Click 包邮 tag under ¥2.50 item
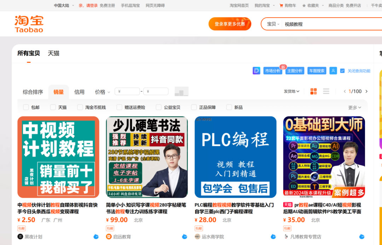382x245 pixels. point(22,228)
